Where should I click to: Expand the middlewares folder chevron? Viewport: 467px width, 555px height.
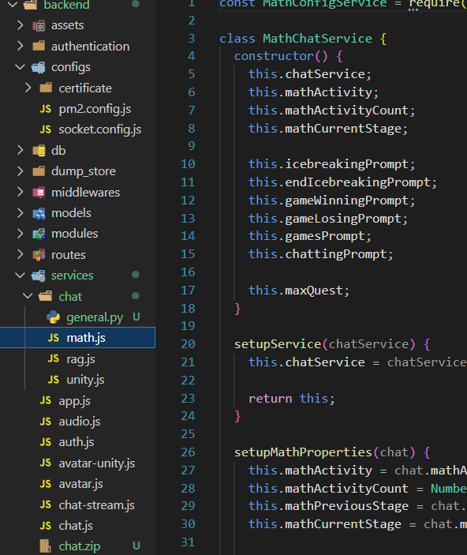point(21,192)
